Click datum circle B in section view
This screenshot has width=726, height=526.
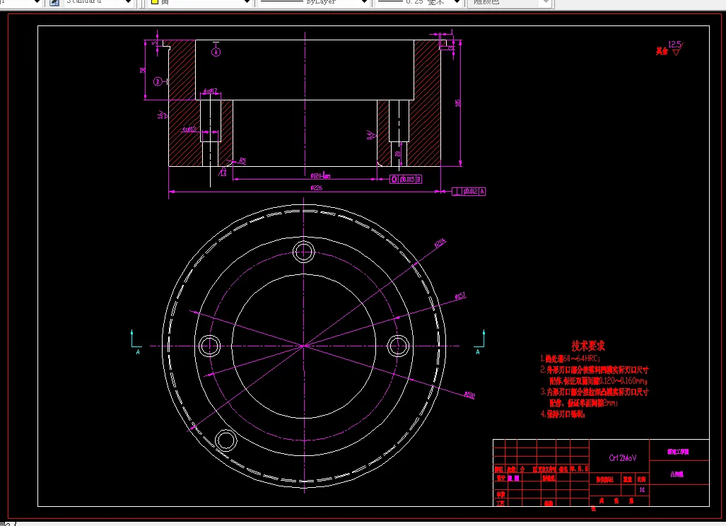[158, 81]
